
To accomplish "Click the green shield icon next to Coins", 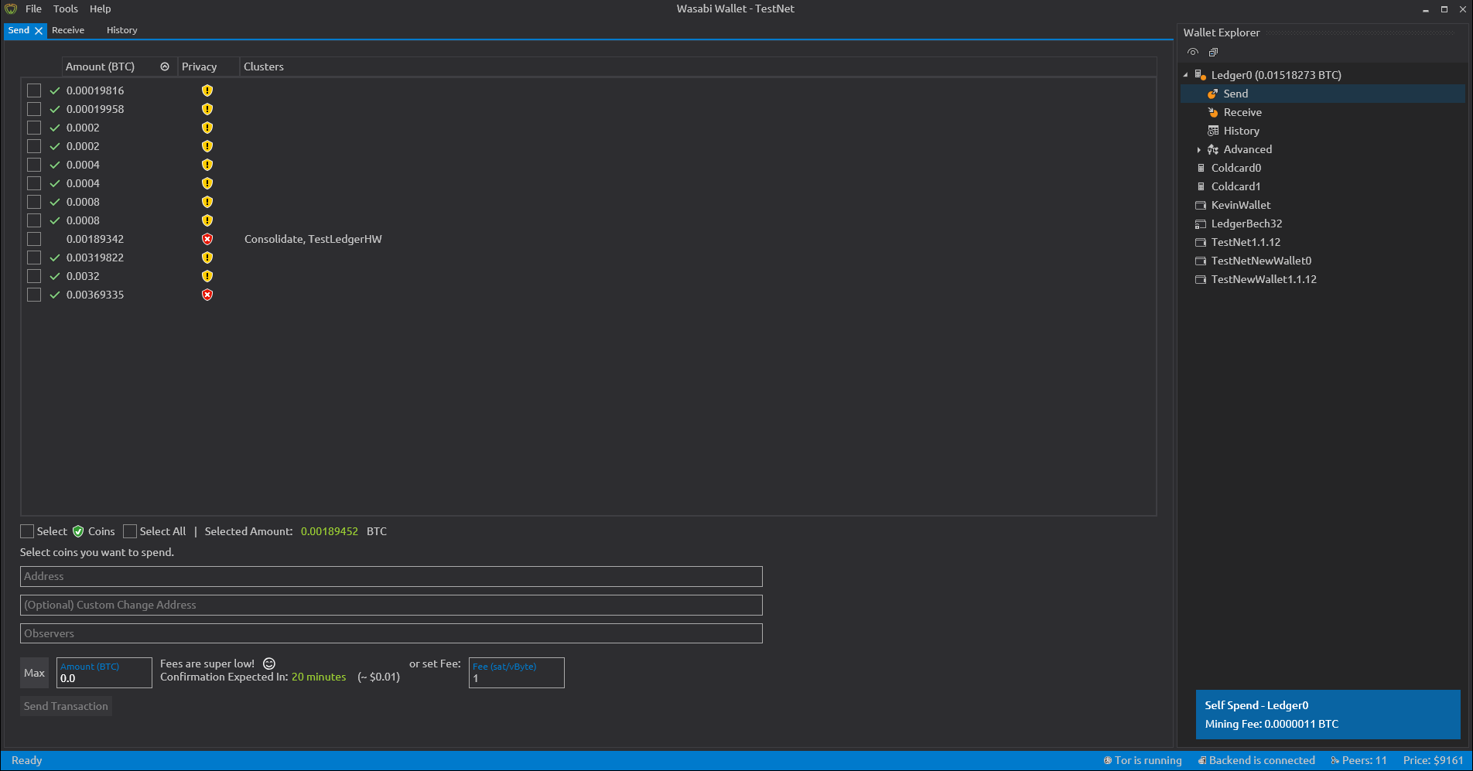I will pos(78,531).
